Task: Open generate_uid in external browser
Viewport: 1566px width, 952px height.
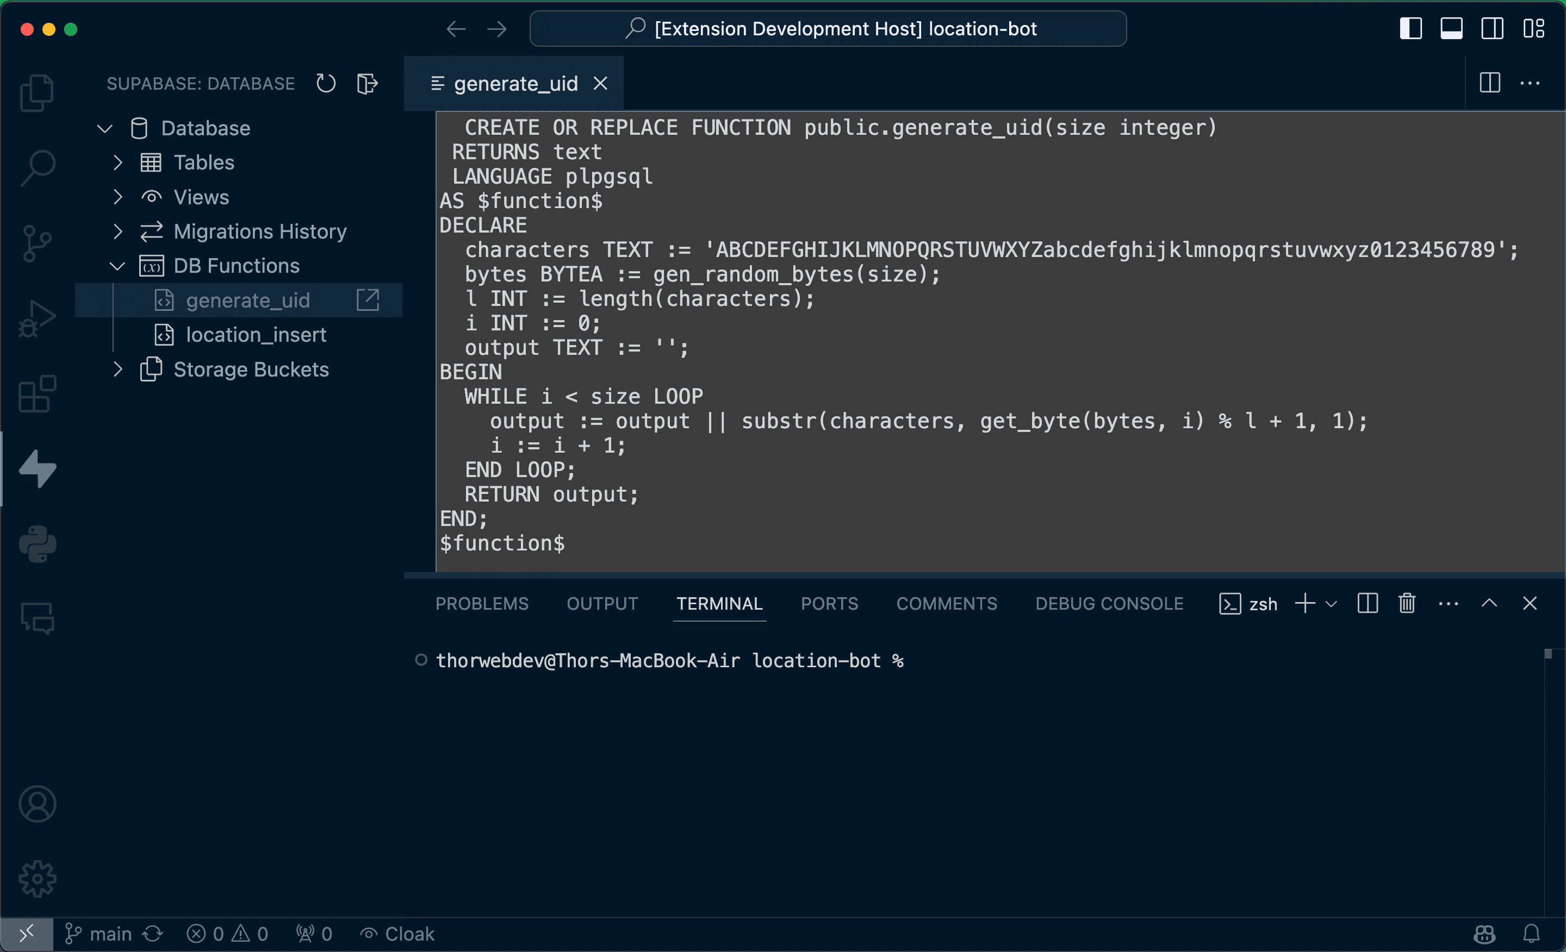Action: 369,299
